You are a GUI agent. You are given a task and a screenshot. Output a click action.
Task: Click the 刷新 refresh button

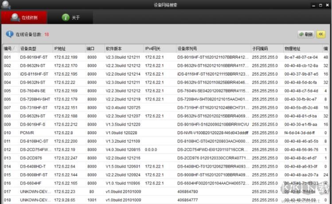306,34
